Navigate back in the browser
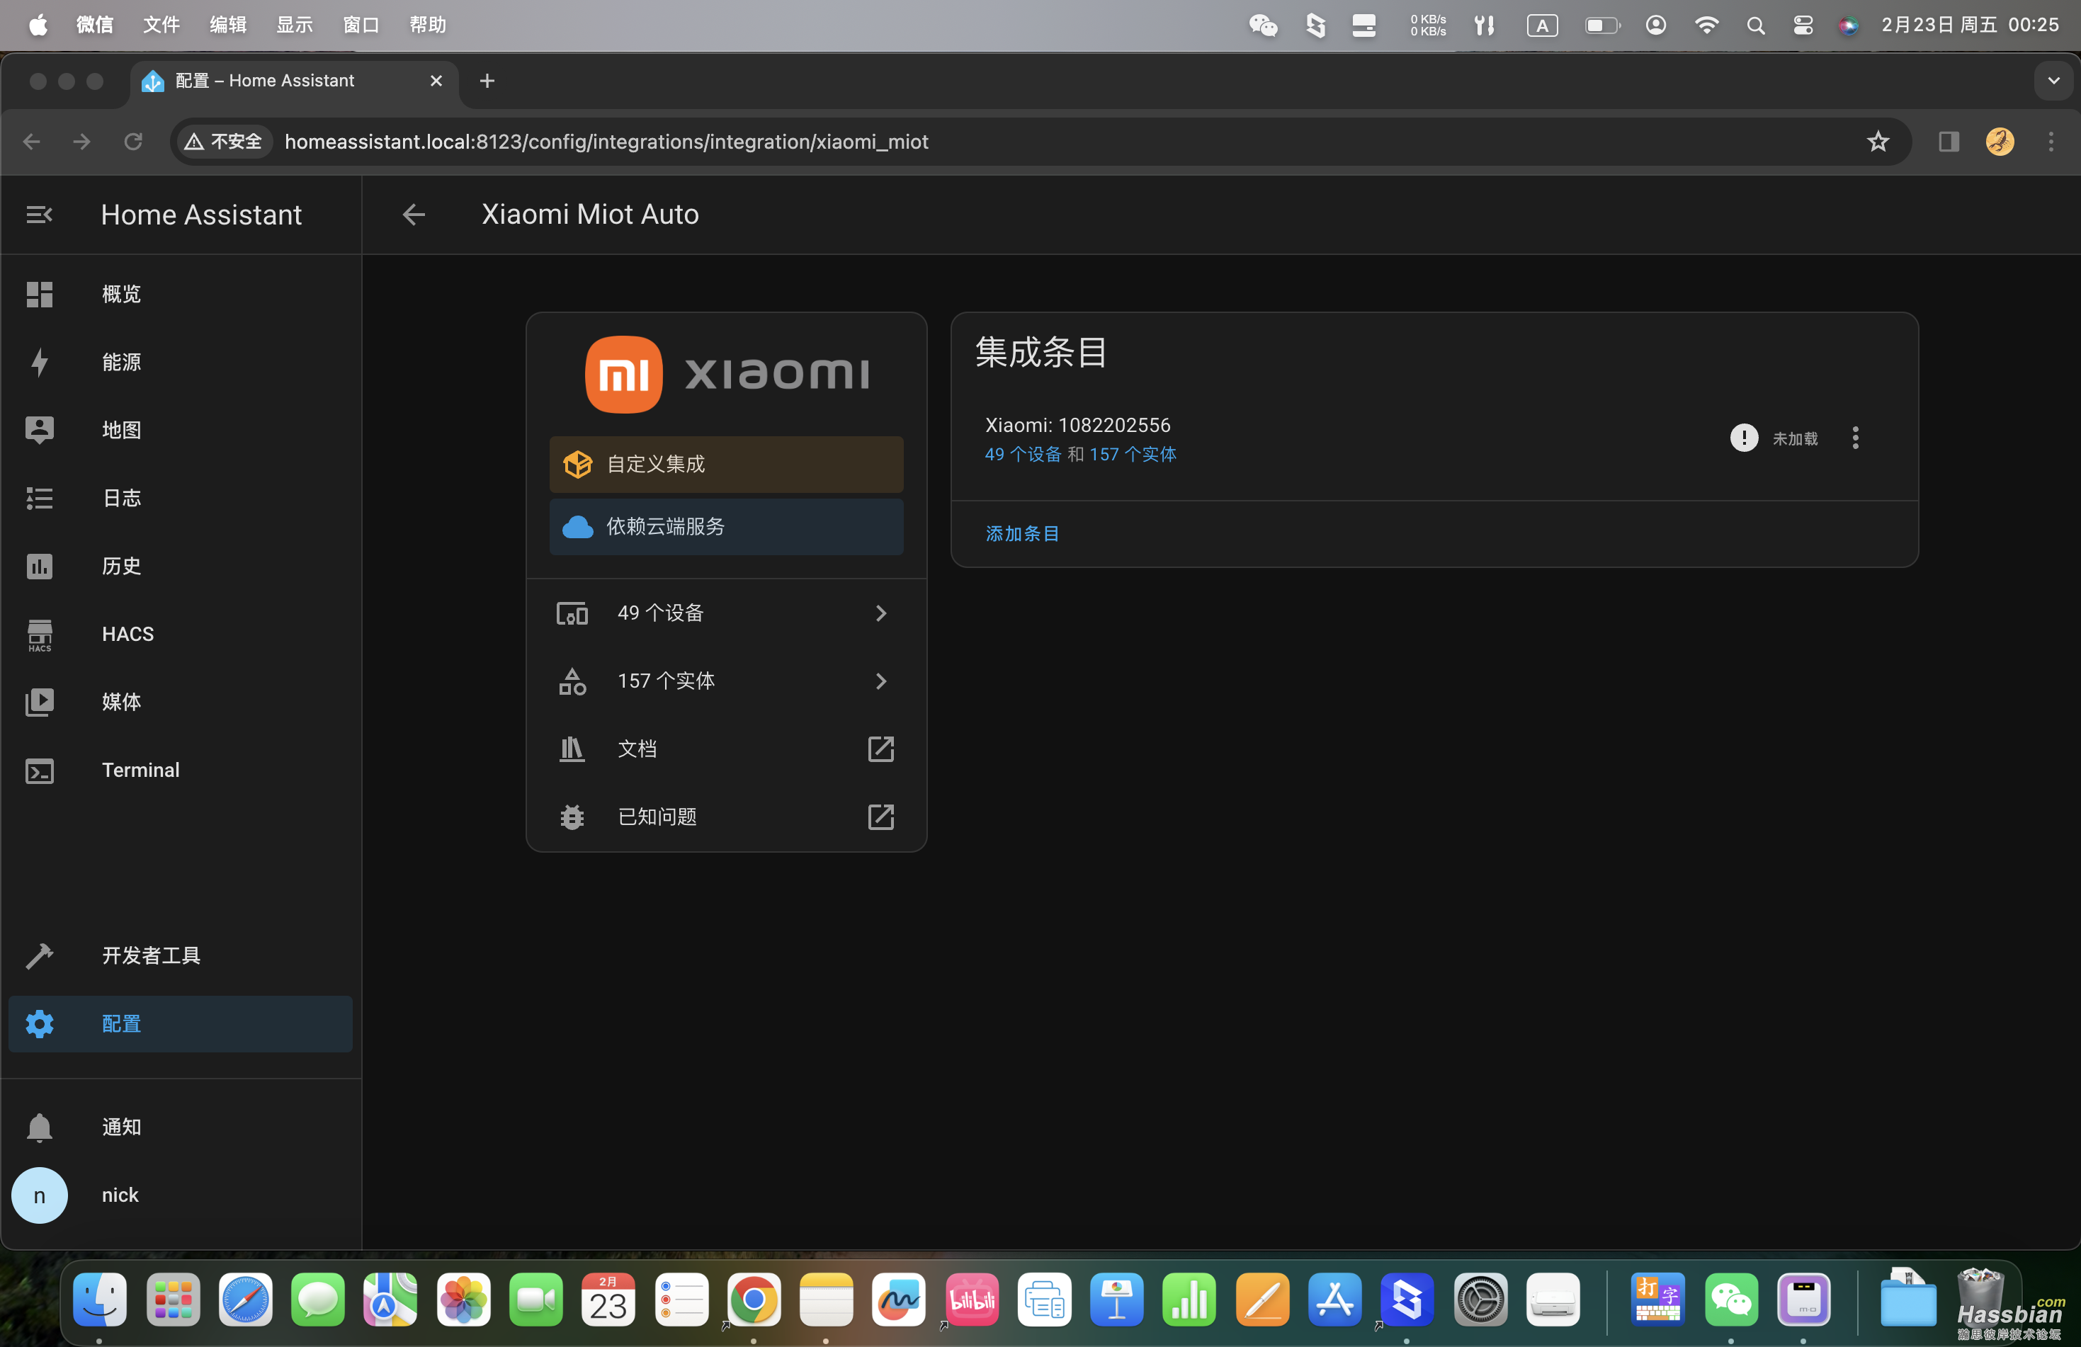 click(x=31, y=142)
